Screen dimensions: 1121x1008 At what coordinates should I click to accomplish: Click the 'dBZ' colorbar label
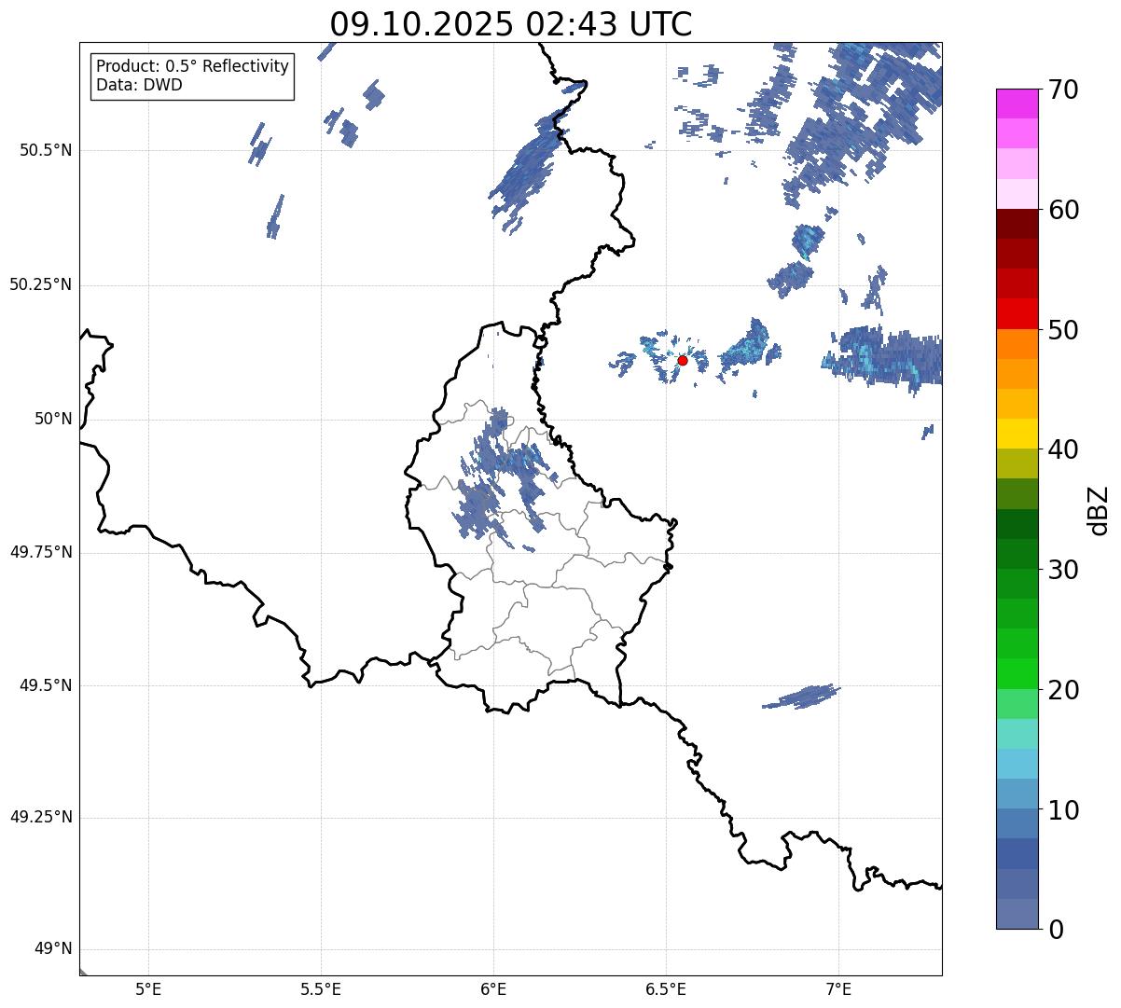(1099, 509)
